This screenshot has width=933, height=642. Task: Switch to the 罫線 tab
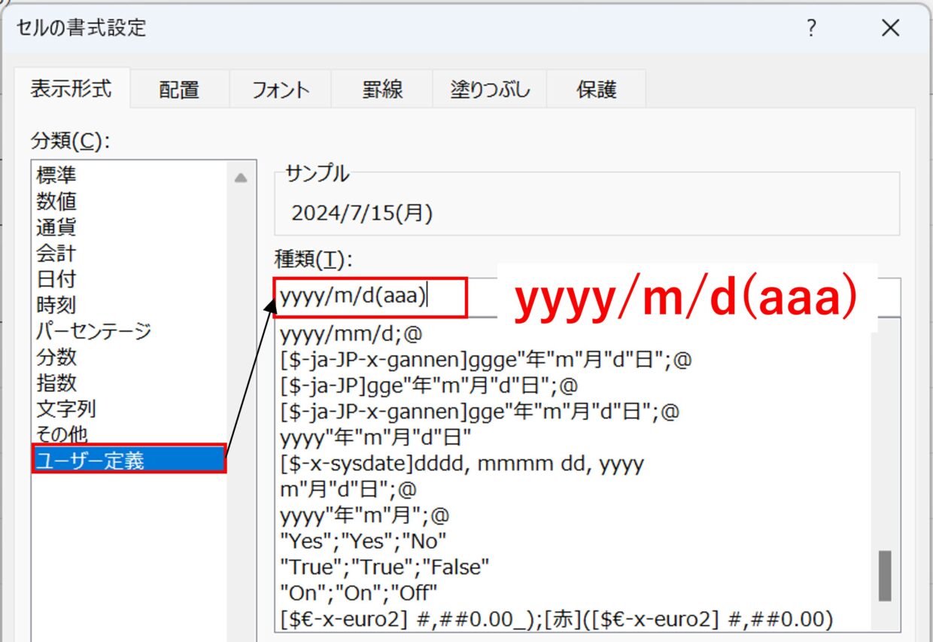(x=382, y=90)
